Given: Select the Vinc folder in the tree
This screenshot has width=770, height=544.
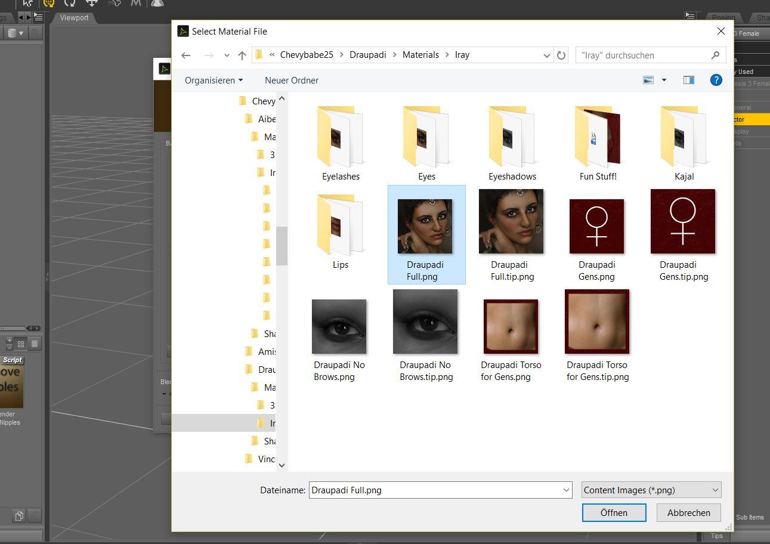Looking at the screenshot, I should pyautogui.click(x=261, y=459).
